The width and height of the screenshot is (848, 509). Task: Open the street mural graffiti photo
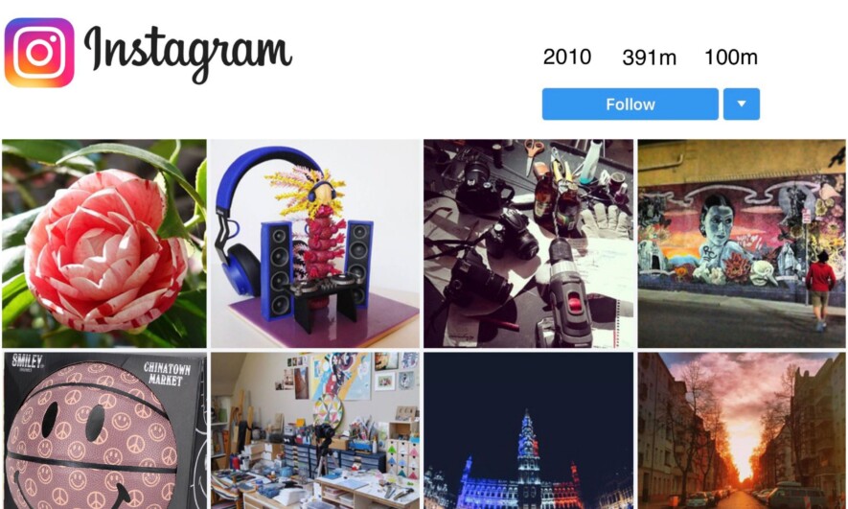pyautogui.click(x=742, y=243)
